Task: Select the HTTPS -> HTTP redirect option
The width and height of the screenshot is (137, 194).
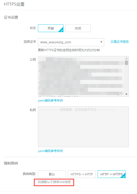Action: pyautogui.click(x=82, y=174)
